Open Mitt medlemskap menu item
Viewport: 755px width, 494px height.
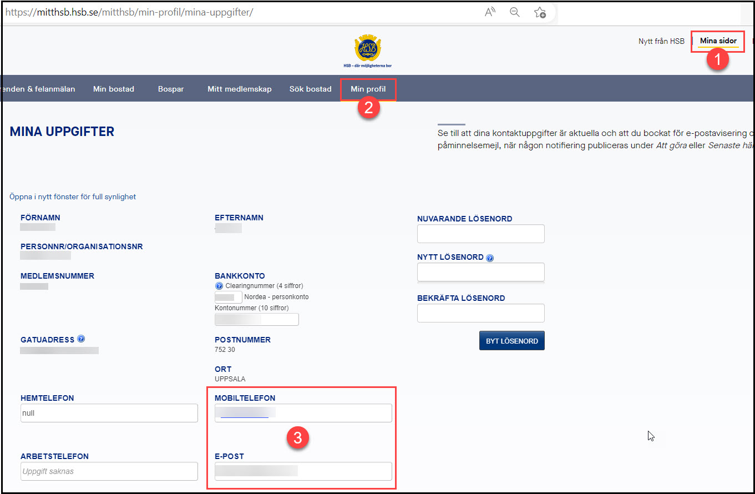(240, 89)
